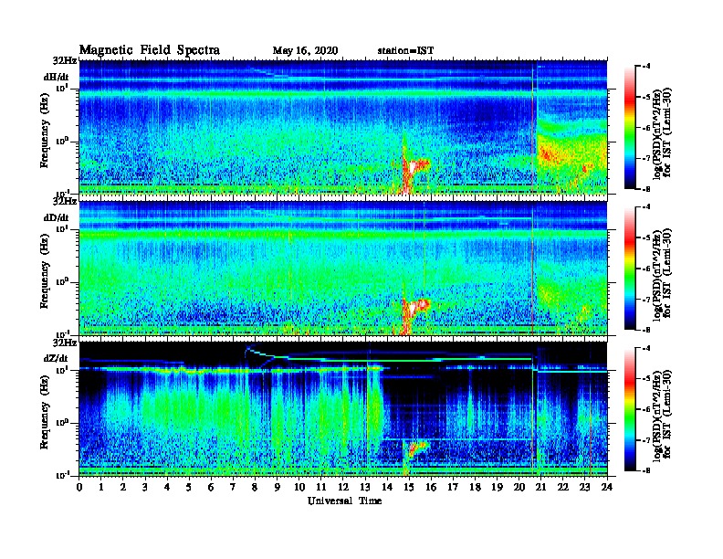723x559 pixels.
Task: Click the orange-red patch after 21 UT in dH/dt spectrogram
Action: (549, 153)
